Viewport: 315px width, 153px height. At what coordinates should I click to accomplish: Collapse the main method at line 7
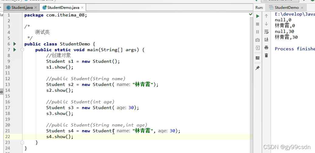tap(22, 50)
